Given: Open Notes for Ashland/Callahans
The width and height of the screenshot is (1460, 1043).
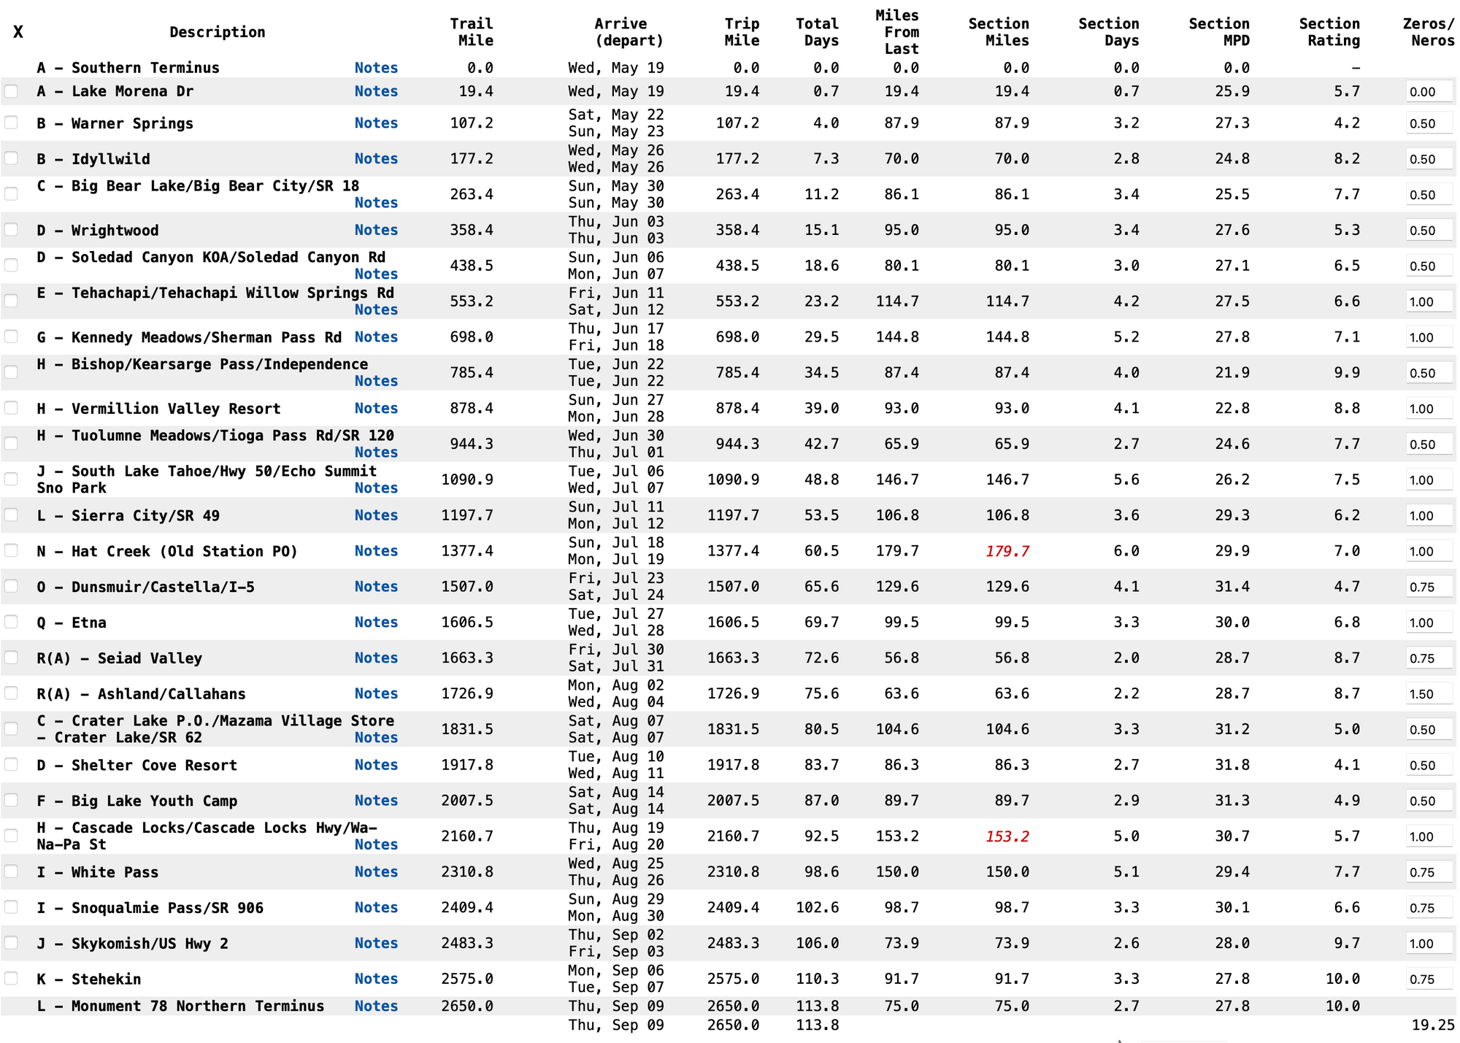Looking at the screenshot, I should coord(376,693).
